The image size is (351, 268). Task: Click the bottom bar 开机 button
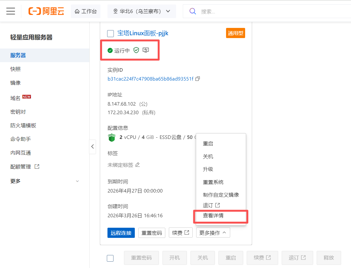[x=175, y=258]
